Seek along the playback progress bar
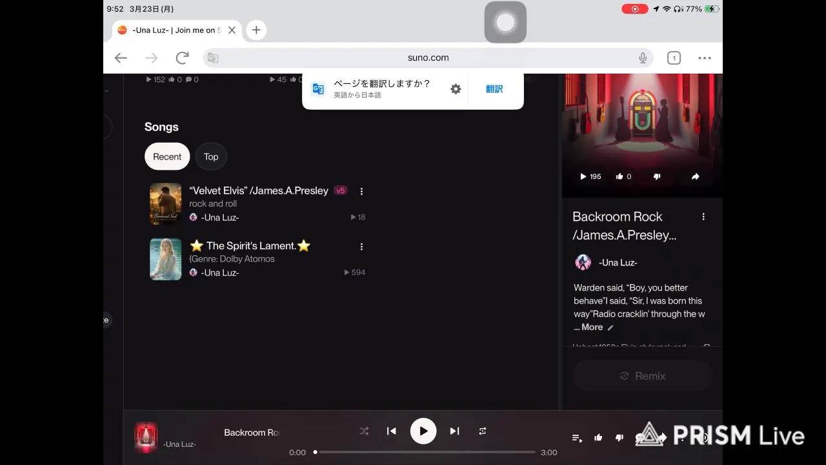826x465 pixels. [425, 452]
